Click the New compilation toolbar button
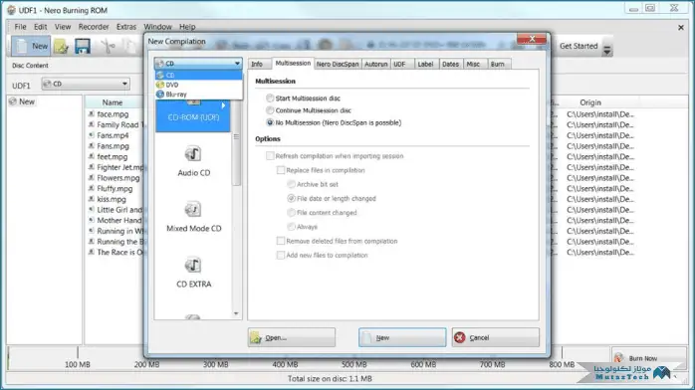The width and height of the screenshot is (695, 390). pyautogui.click(x=31, y=46)
